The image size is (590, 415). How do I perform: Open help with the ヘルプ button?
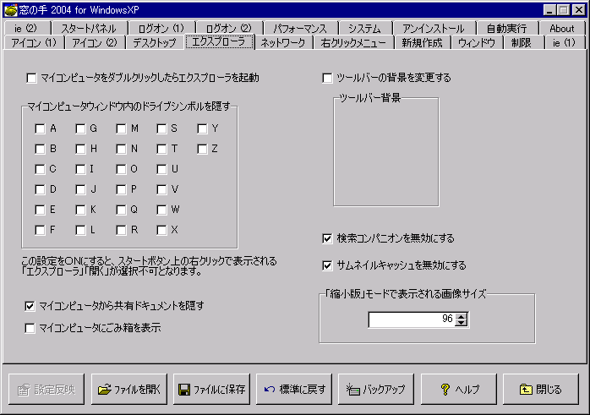click(459, 389)
